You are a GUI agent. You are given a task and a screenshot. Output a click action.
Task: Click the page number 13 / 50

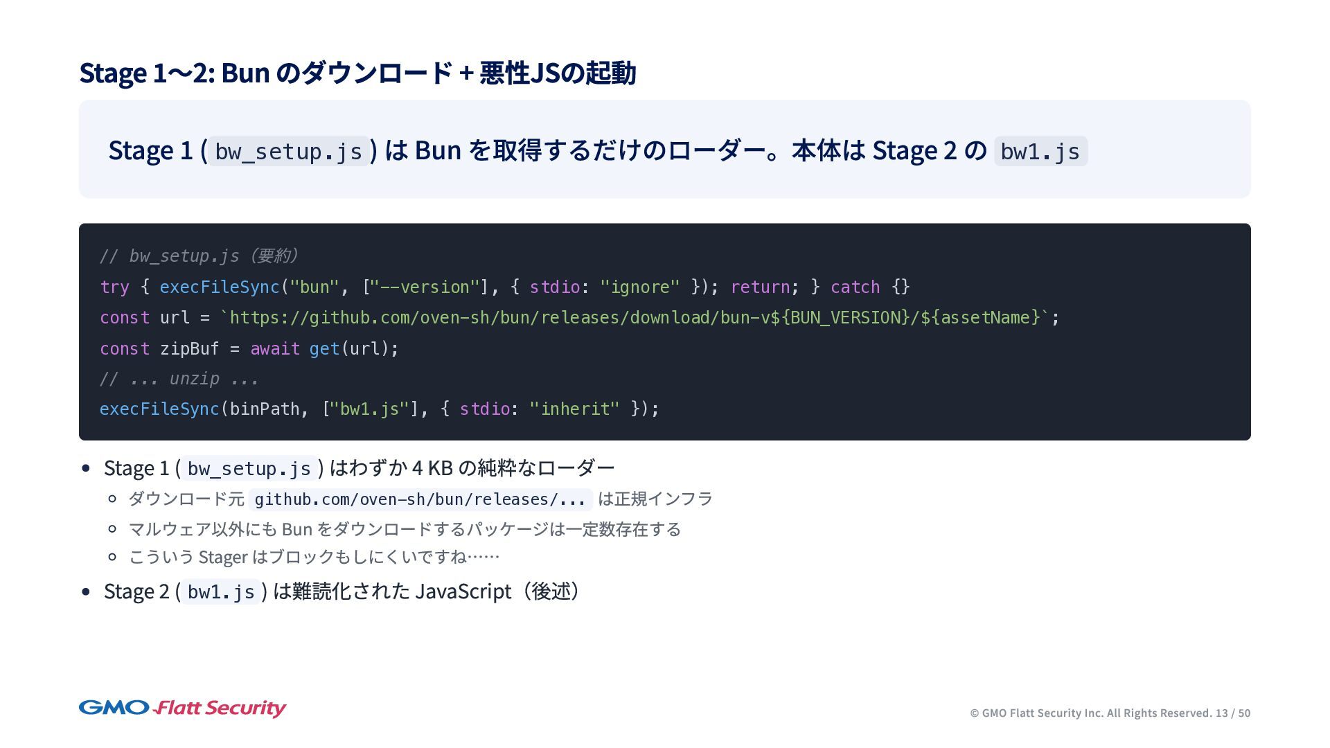[1232, 713]
